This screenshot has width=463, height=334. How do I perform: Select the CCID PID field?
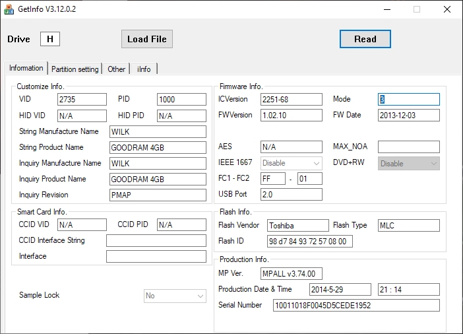[x=181, y=224]
